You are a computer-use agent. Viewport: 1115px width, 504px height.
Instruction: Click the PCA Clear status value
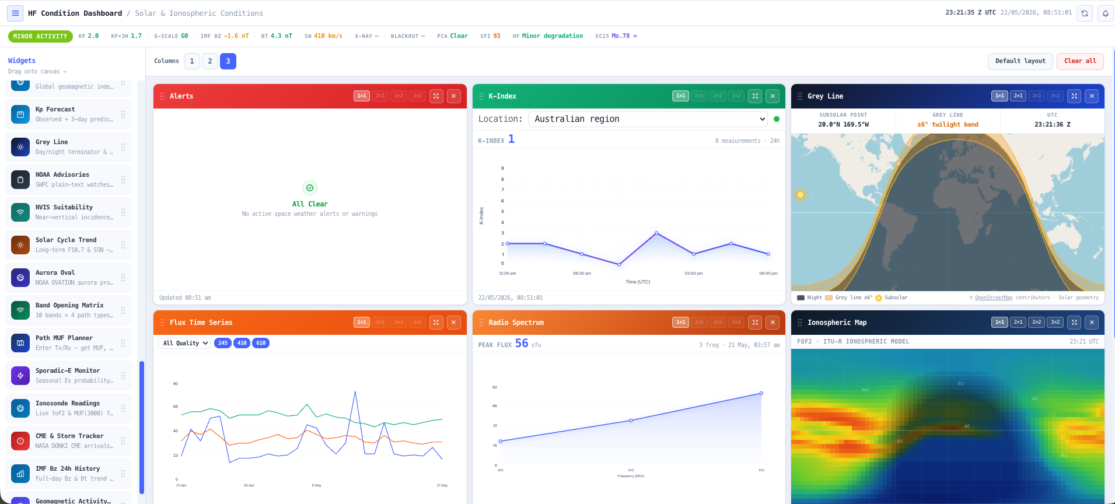tap(452, 36)
